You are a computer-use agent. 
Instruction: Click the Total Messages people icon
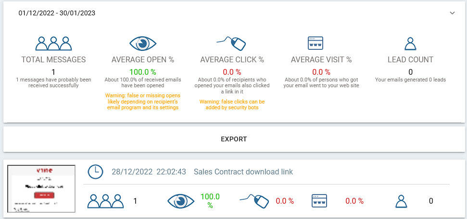tap(53, 43)
